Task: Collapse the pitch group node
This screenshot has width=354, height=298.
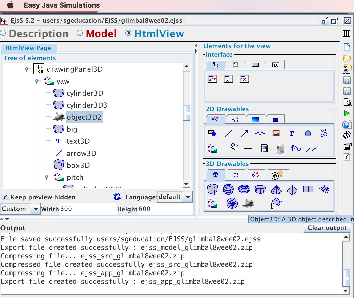Action: (x=47, y=177)
